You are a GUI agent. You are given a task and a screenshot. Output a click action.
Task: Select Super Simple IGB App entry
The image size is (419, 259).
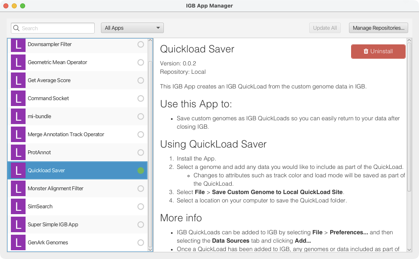tap(53, 225)
